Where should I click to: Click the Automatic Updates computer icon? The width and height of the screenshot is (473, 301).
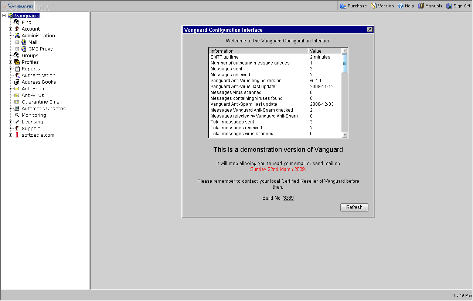(x=17, y=108)
